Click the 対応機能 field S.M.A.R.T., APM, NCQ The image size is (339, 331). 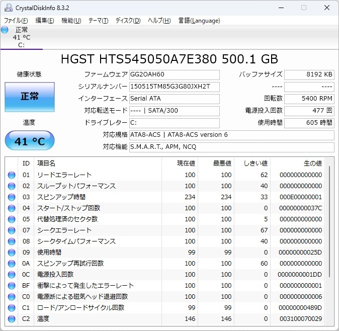click(x=232, y=147)
